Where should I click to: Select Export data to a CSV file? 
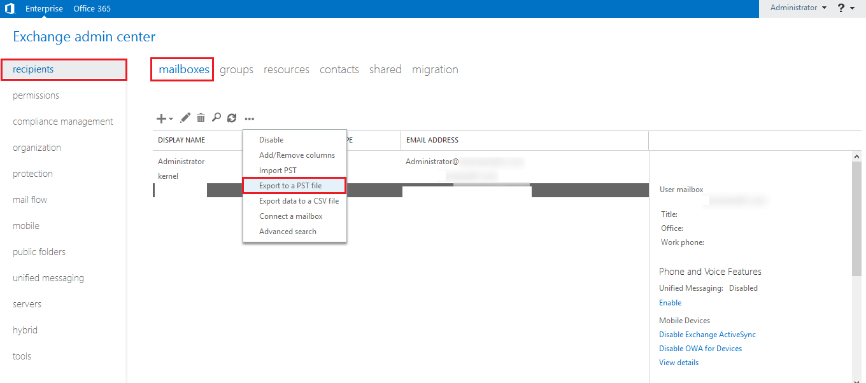tap(299, 201)
